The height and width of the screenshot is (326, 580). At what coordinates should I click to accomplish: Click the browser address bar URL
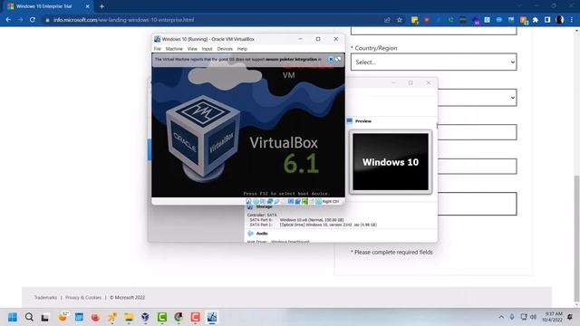(123, 20)
